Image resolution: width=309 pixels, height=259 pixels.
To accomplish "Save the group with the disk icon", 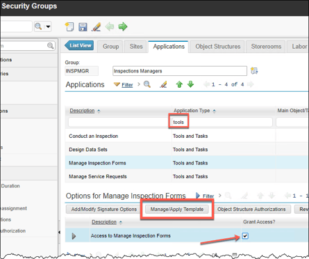I will (83, 27).
